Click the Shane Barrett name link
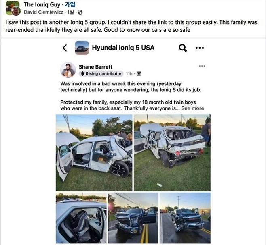 (95, 67)
